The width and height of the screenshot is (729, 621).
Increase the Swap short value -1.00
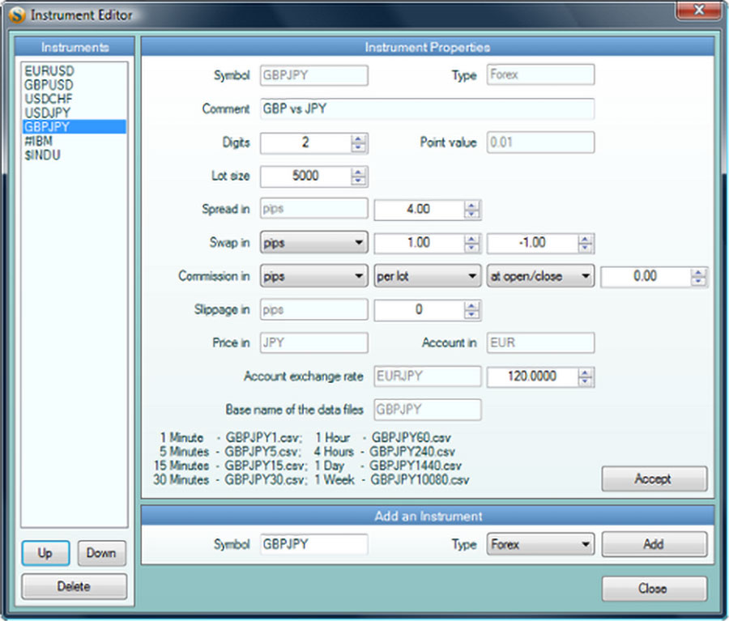click(x=586, y=239)
